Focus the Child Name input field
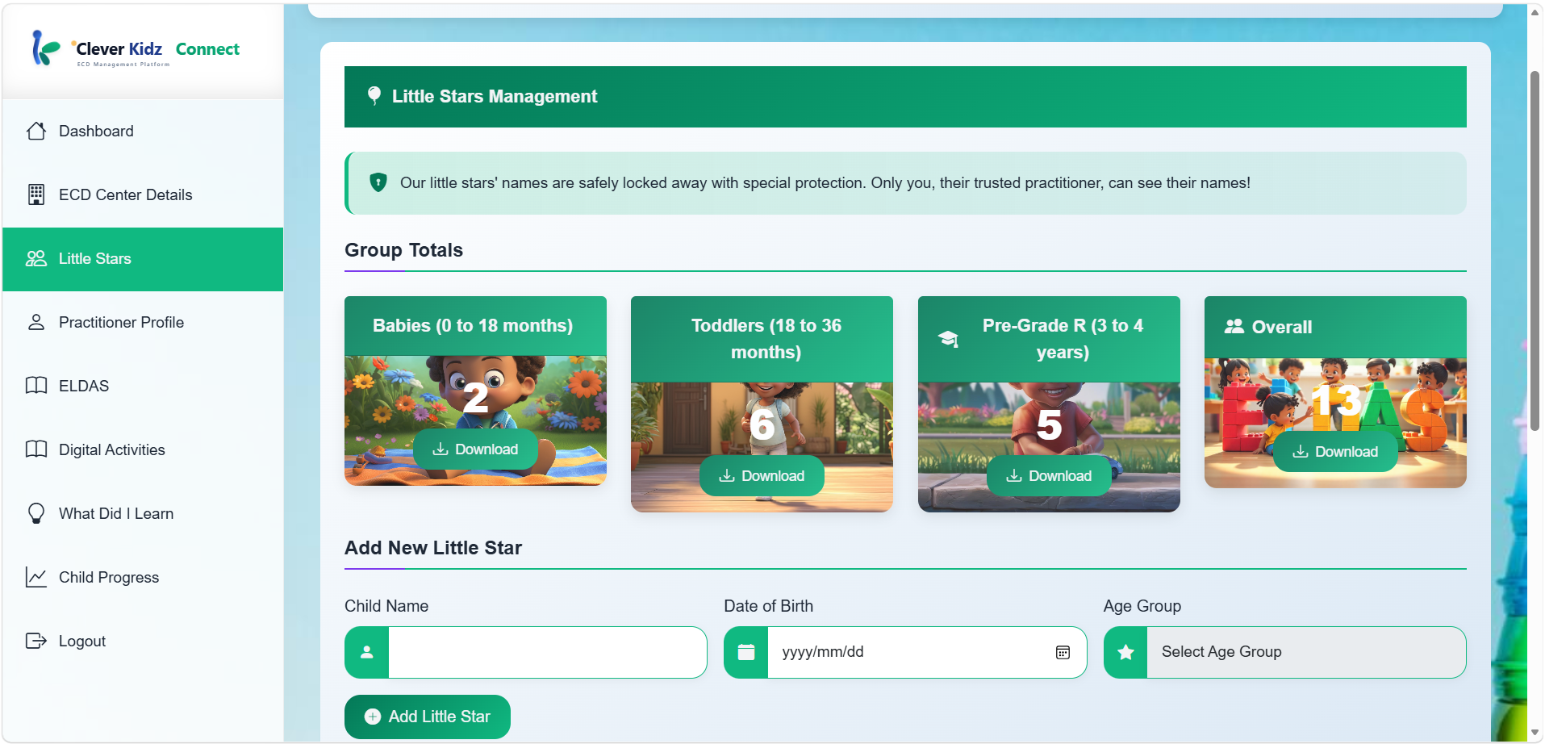This screenshot has height=744, width=1545. 547,652
